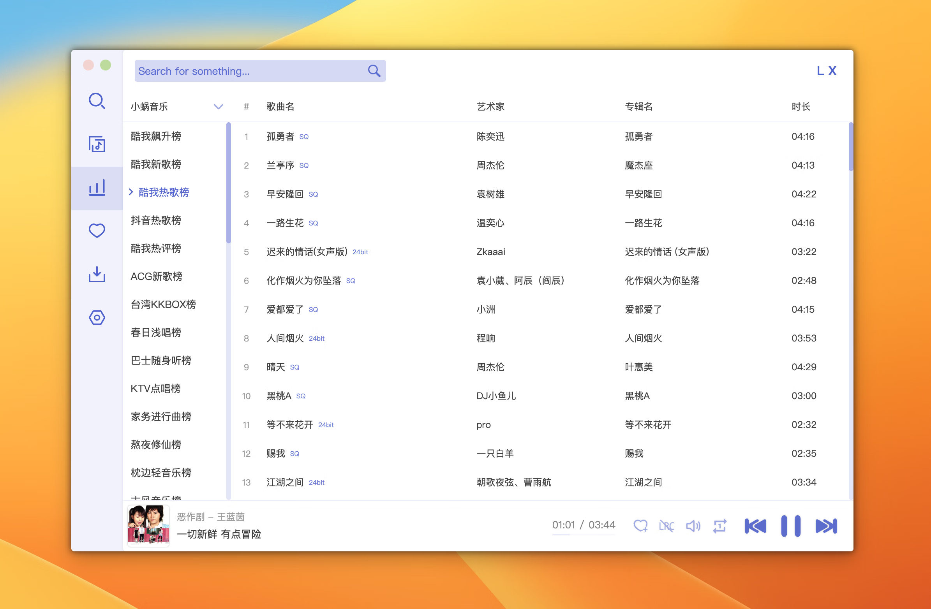This screenshot has width=931, height=609.
Task: Toggle volume speaker control
Action: [693, 526]
